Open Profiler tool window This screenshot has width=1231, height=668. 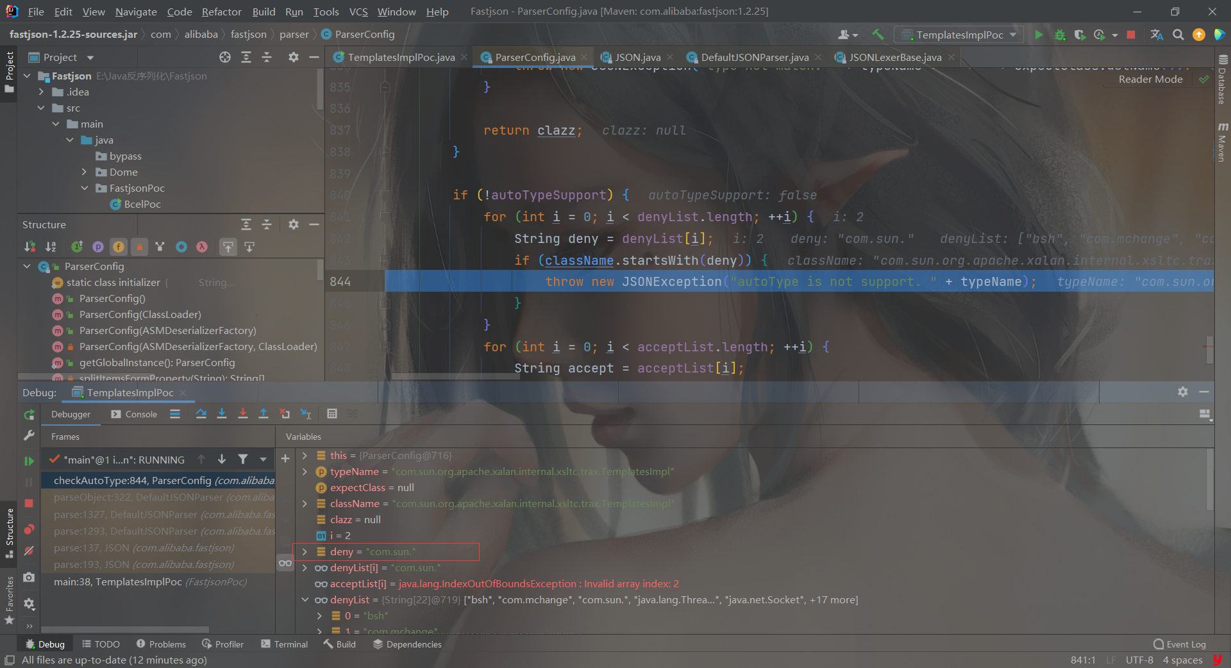[222, 644]
